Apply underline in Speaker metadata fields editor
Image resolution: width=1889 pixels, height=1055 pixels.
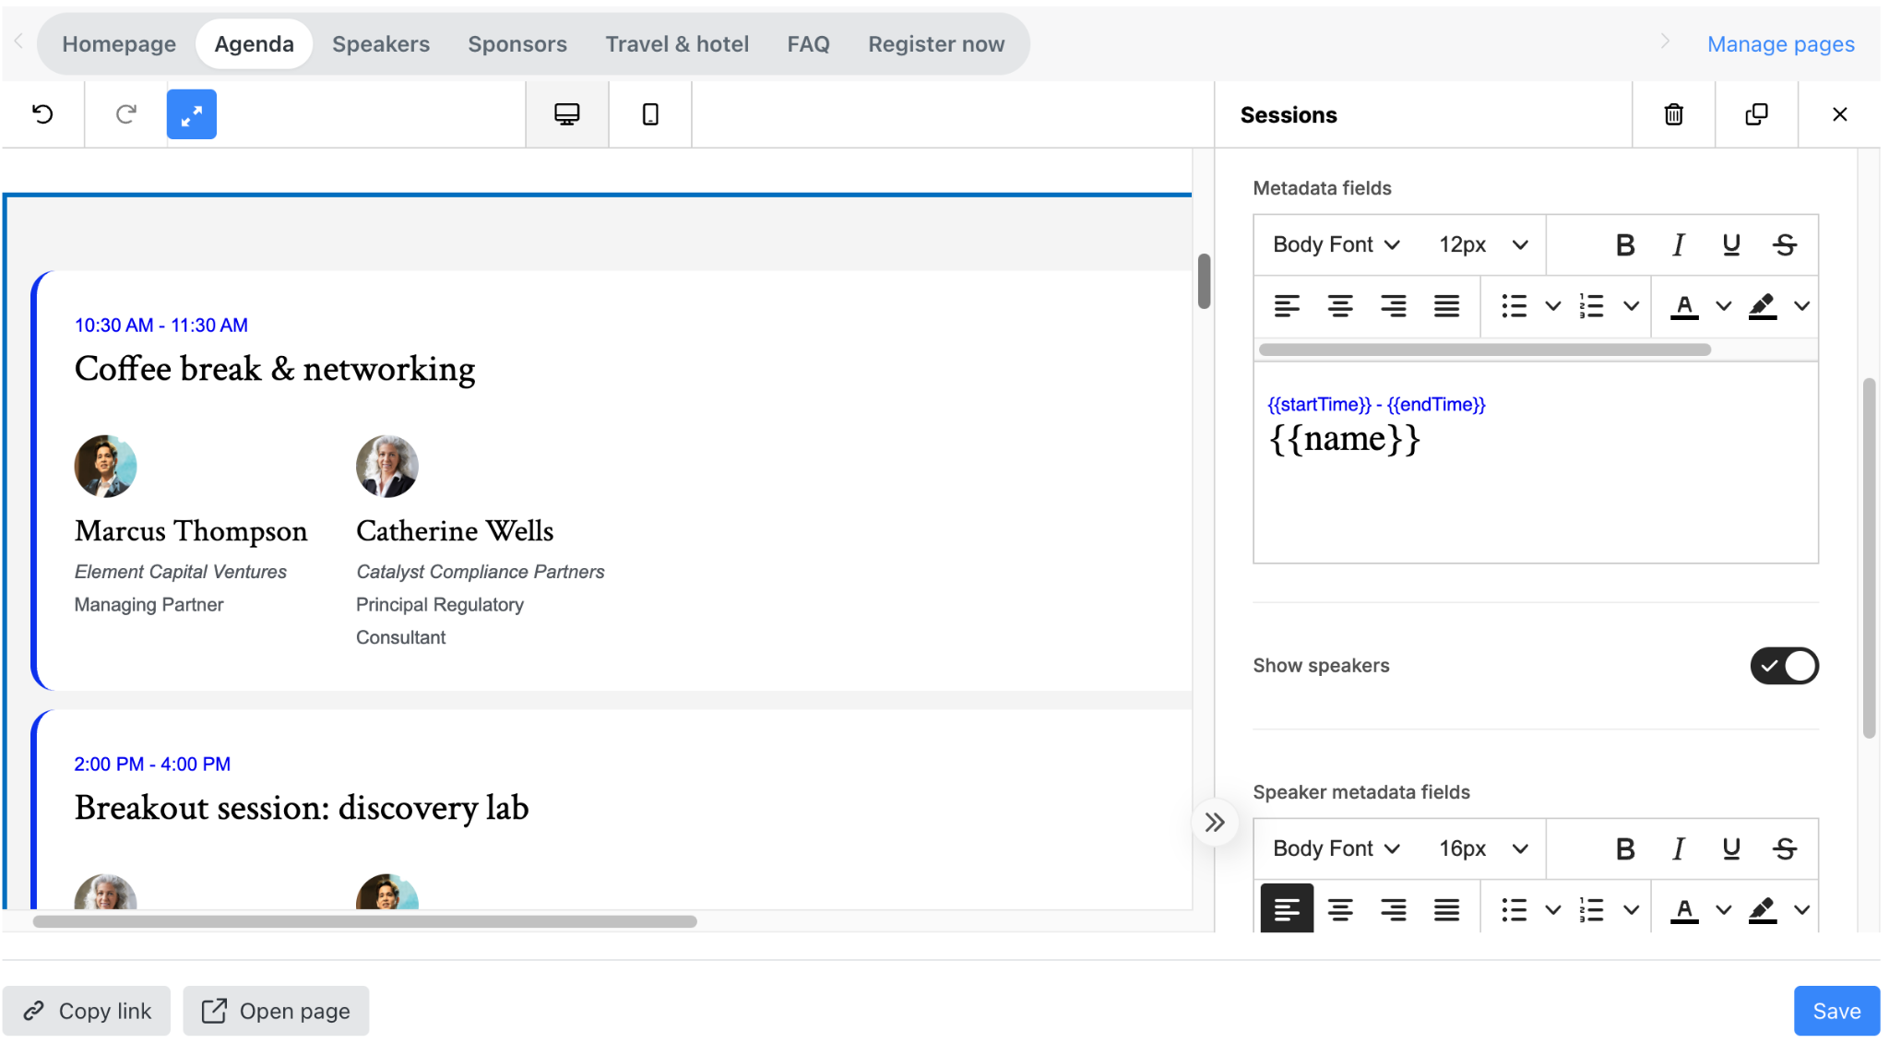[x=1731, y=848]
